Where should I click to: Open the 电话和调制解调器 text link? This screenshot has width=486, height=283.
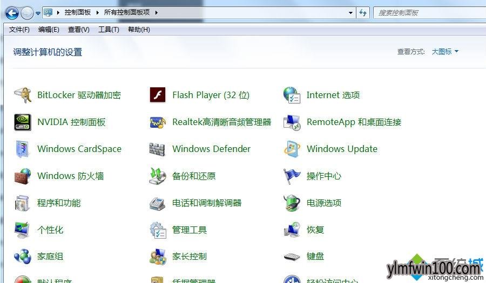[207, 203]
